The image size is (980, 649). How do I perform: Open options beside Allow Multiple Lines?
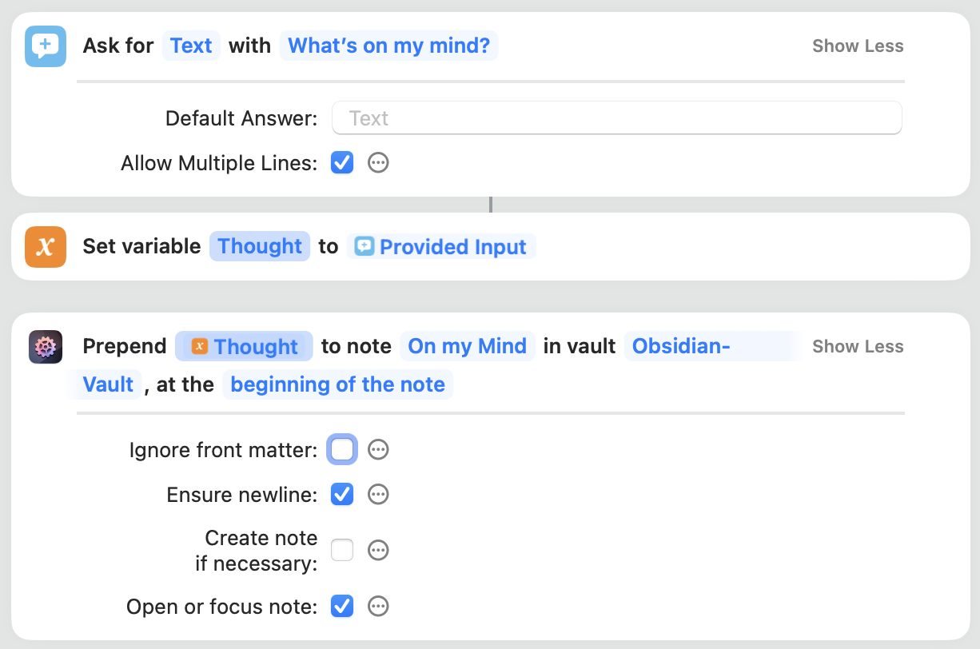(378, 163)
